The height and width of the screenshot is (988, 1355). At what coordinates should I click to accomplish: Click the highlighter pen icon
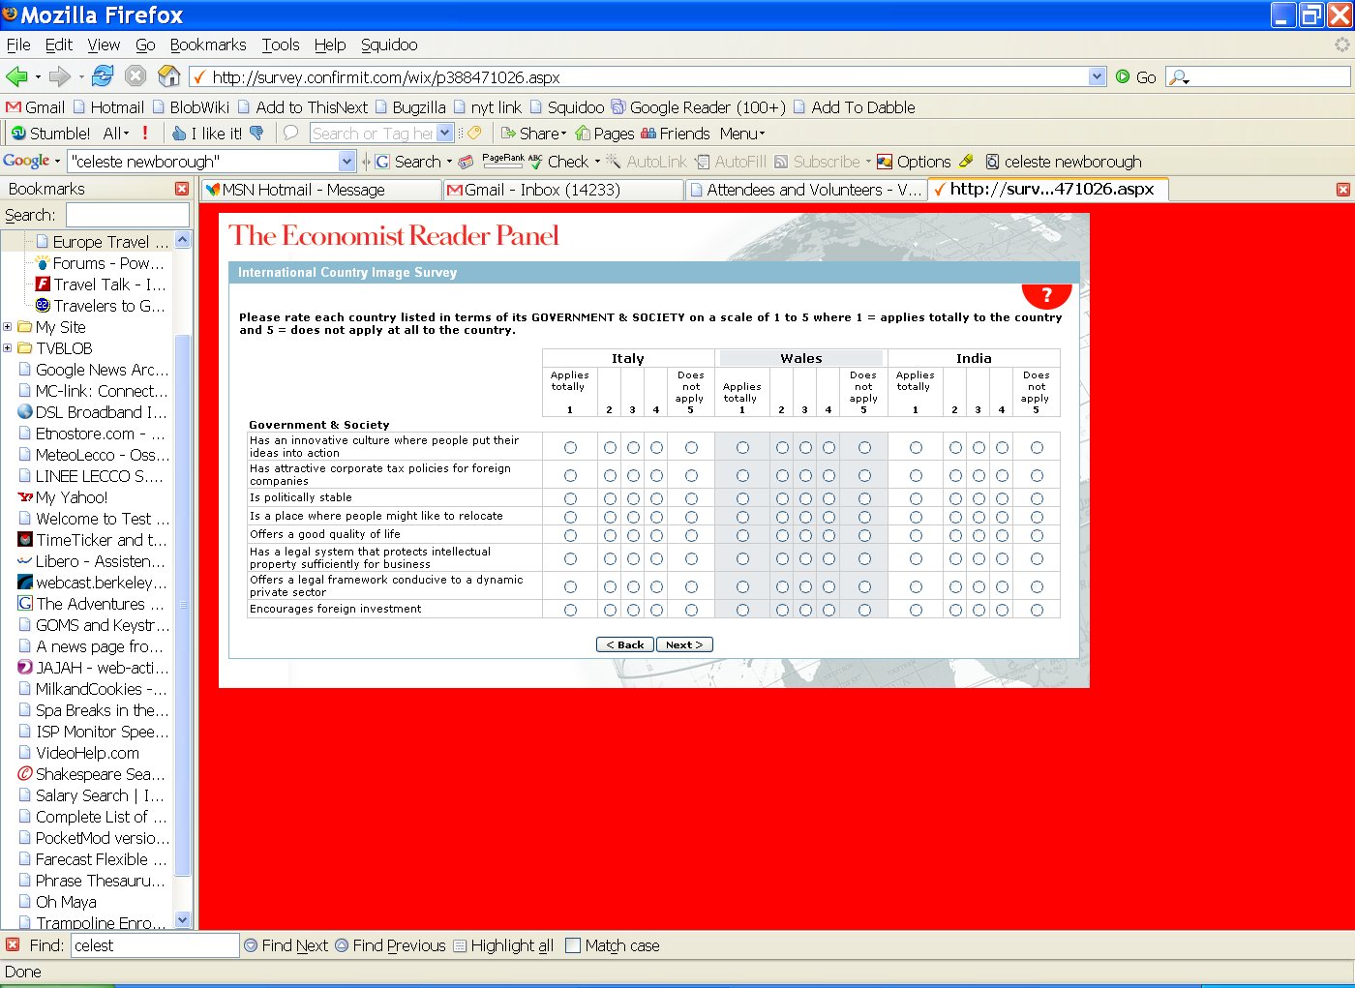(966, 162)
